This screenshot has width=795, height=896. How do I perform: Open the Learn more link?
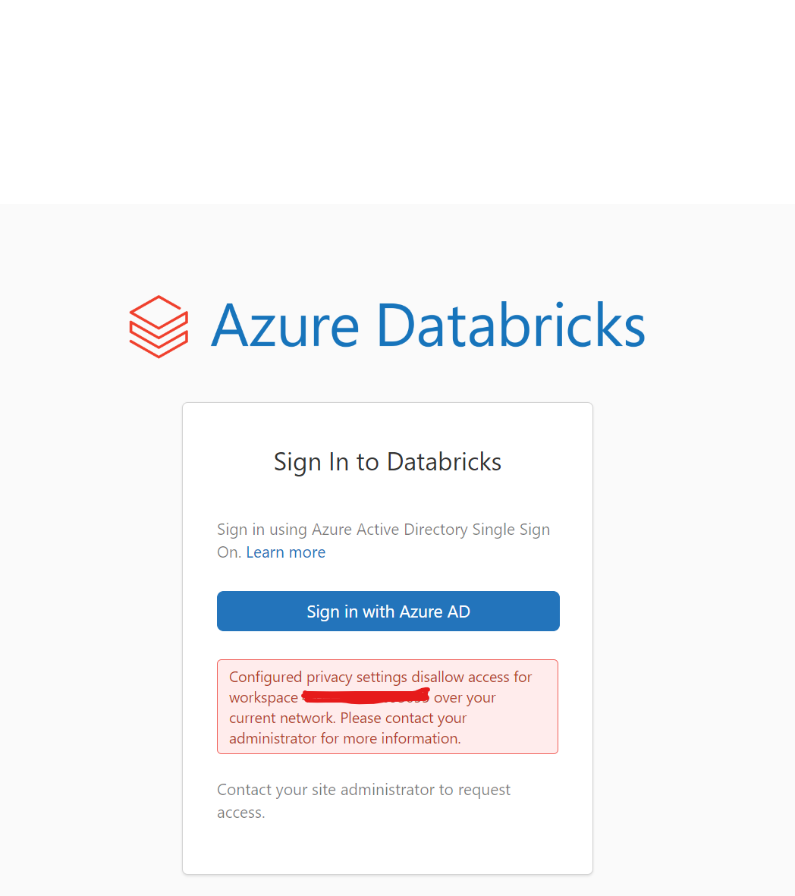click(x=285, y=552)
